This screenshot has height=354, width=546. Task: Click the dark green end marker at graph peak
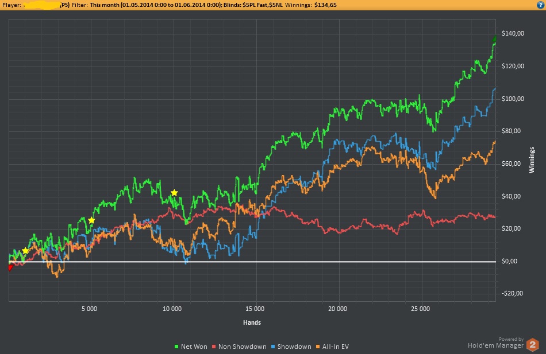pos(495,39)
